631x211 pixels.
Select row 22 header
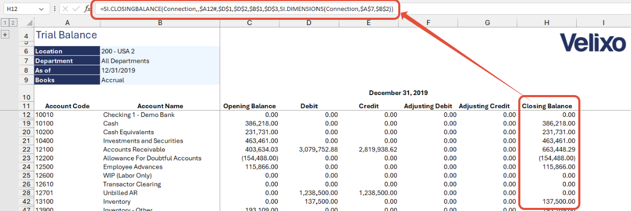coord(26,149)
